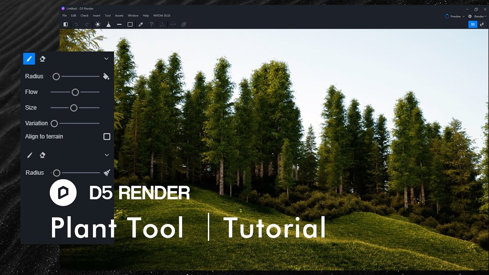
Task: Open the Insert menu
Action: [x=97, y=16]
